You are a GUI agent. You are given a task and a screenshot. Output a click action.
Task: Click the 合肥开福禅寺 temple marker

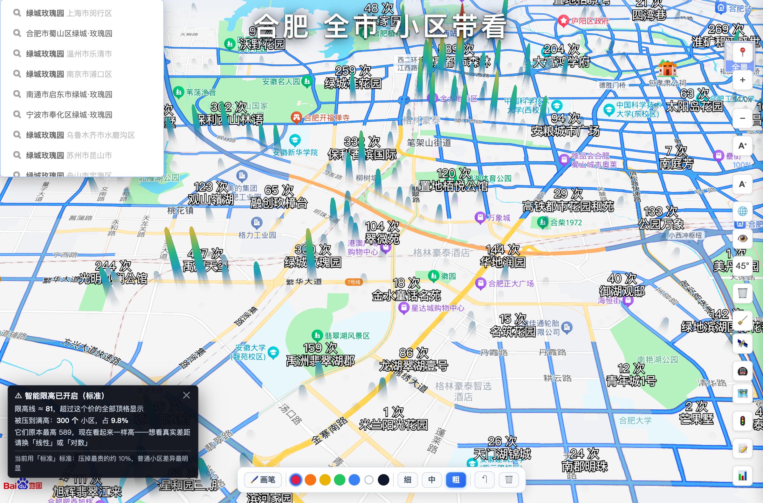tap(296, 117)
